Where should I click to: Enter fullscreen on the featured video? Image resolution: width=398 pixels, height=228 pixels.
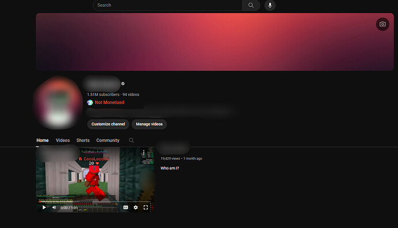tap(146, 207)
